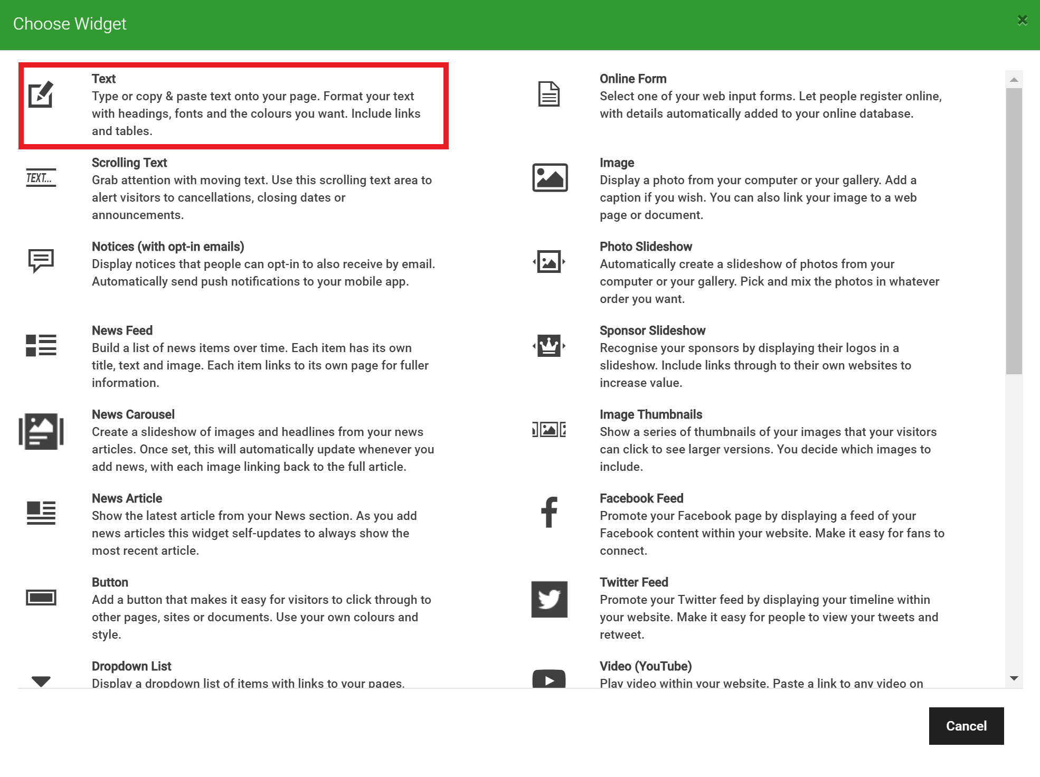Select the Twitter Feed bird icon
Image resolution: width=1040 pixels, height=777 pixels.
(549, 599)
